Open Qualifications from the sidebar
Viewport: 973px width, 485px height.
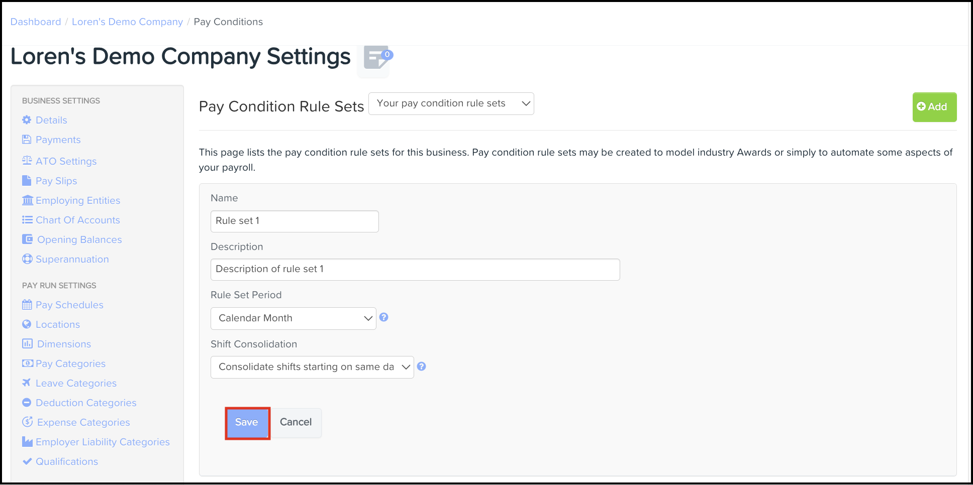(x=66, y=461)
